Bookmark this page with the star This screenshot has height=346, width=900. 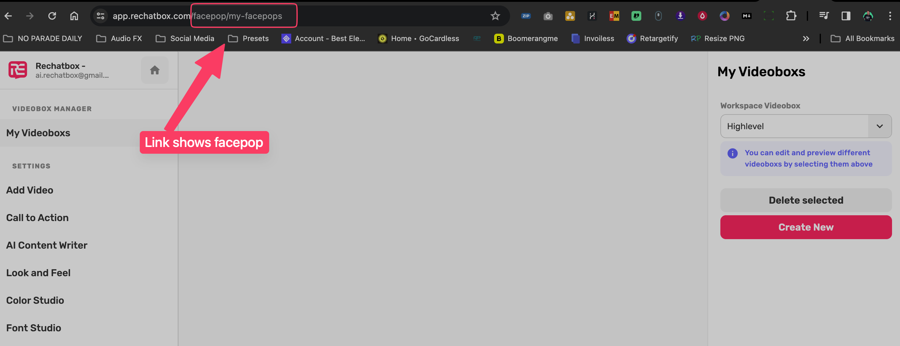(x=495, y=16)
